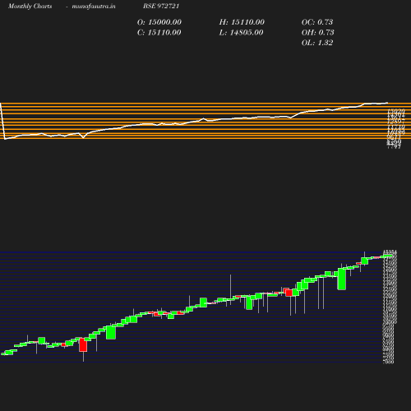Click the end point of the white line chart
This screenshot has height=411, width=411.
click(x=387, y=103)
